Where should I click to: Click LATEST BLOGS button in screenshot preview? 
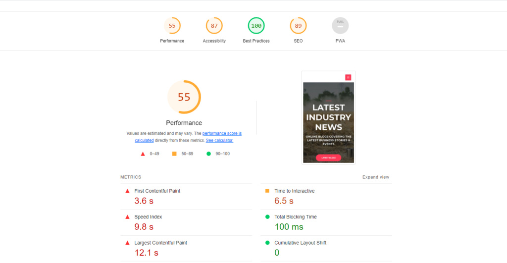point(329,158)
